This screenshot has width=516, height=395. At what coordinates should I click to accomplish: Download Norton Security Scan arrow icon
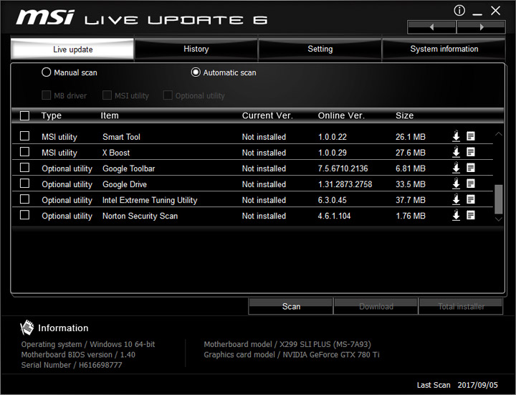[456, 215]
